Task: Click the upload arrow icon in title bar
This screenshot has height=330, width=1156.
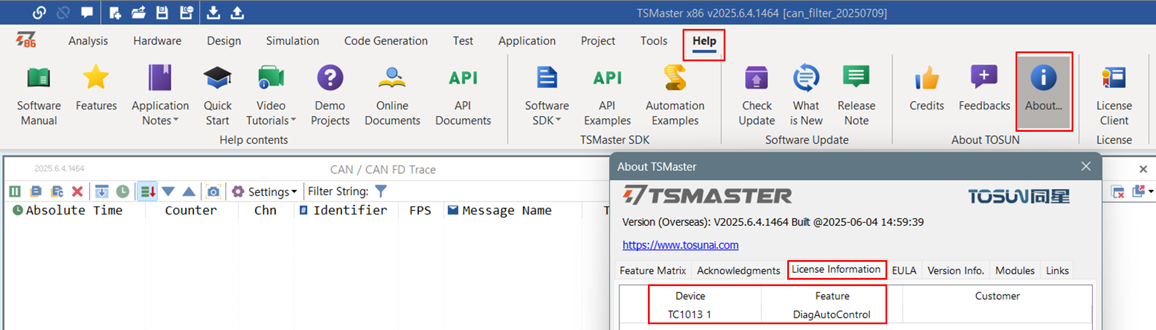Action: 237,12
